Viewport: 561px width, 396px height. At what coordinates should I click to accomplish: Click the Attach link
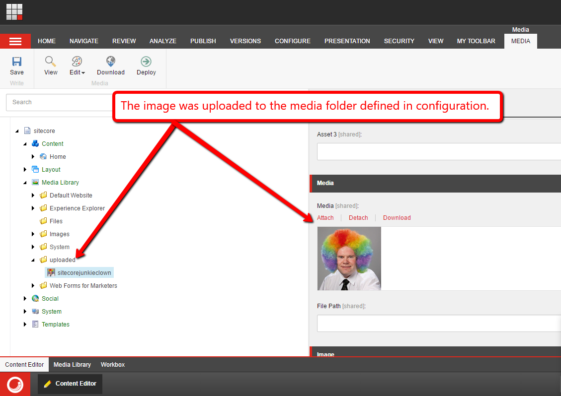(x=325, y=218)
